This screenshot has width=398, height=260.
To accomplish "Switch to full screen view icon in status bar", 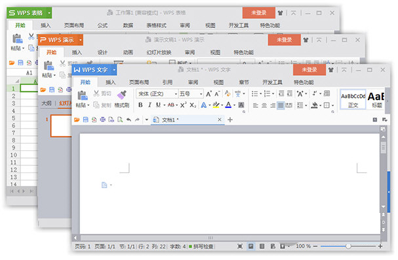I will coord(239,246).
